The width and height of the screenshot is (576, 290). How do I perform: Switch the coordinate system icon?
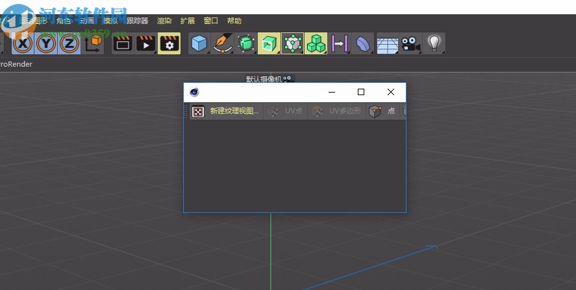coord(93,43)
